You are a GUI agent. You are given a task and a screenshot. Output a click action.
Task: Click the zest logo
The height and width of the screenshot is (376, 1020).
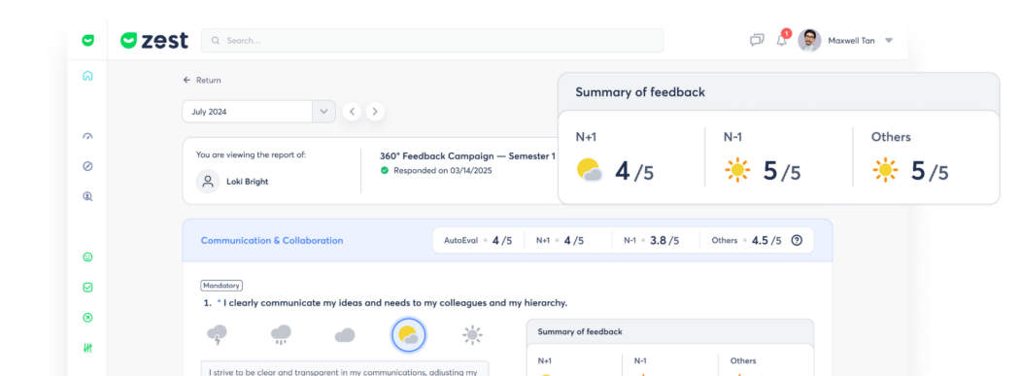[154, 41]
